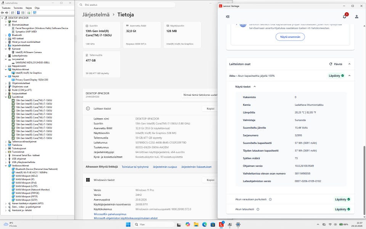The width and height of the screenshot is (366, 229).
Task: Collapse the Verkkosovittimet tree node
Action: click(x=6, y=165)
